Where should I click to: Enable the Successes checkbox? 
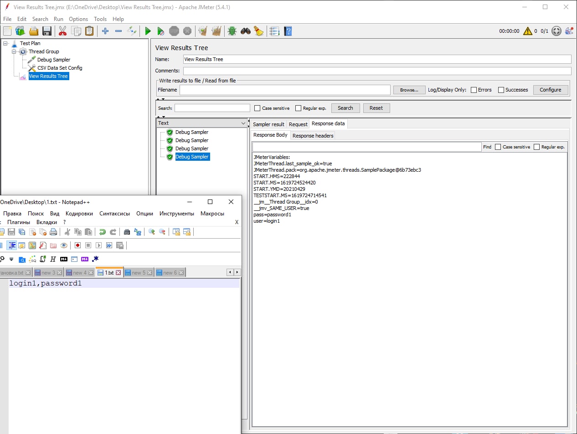click(x=501, y=90)
